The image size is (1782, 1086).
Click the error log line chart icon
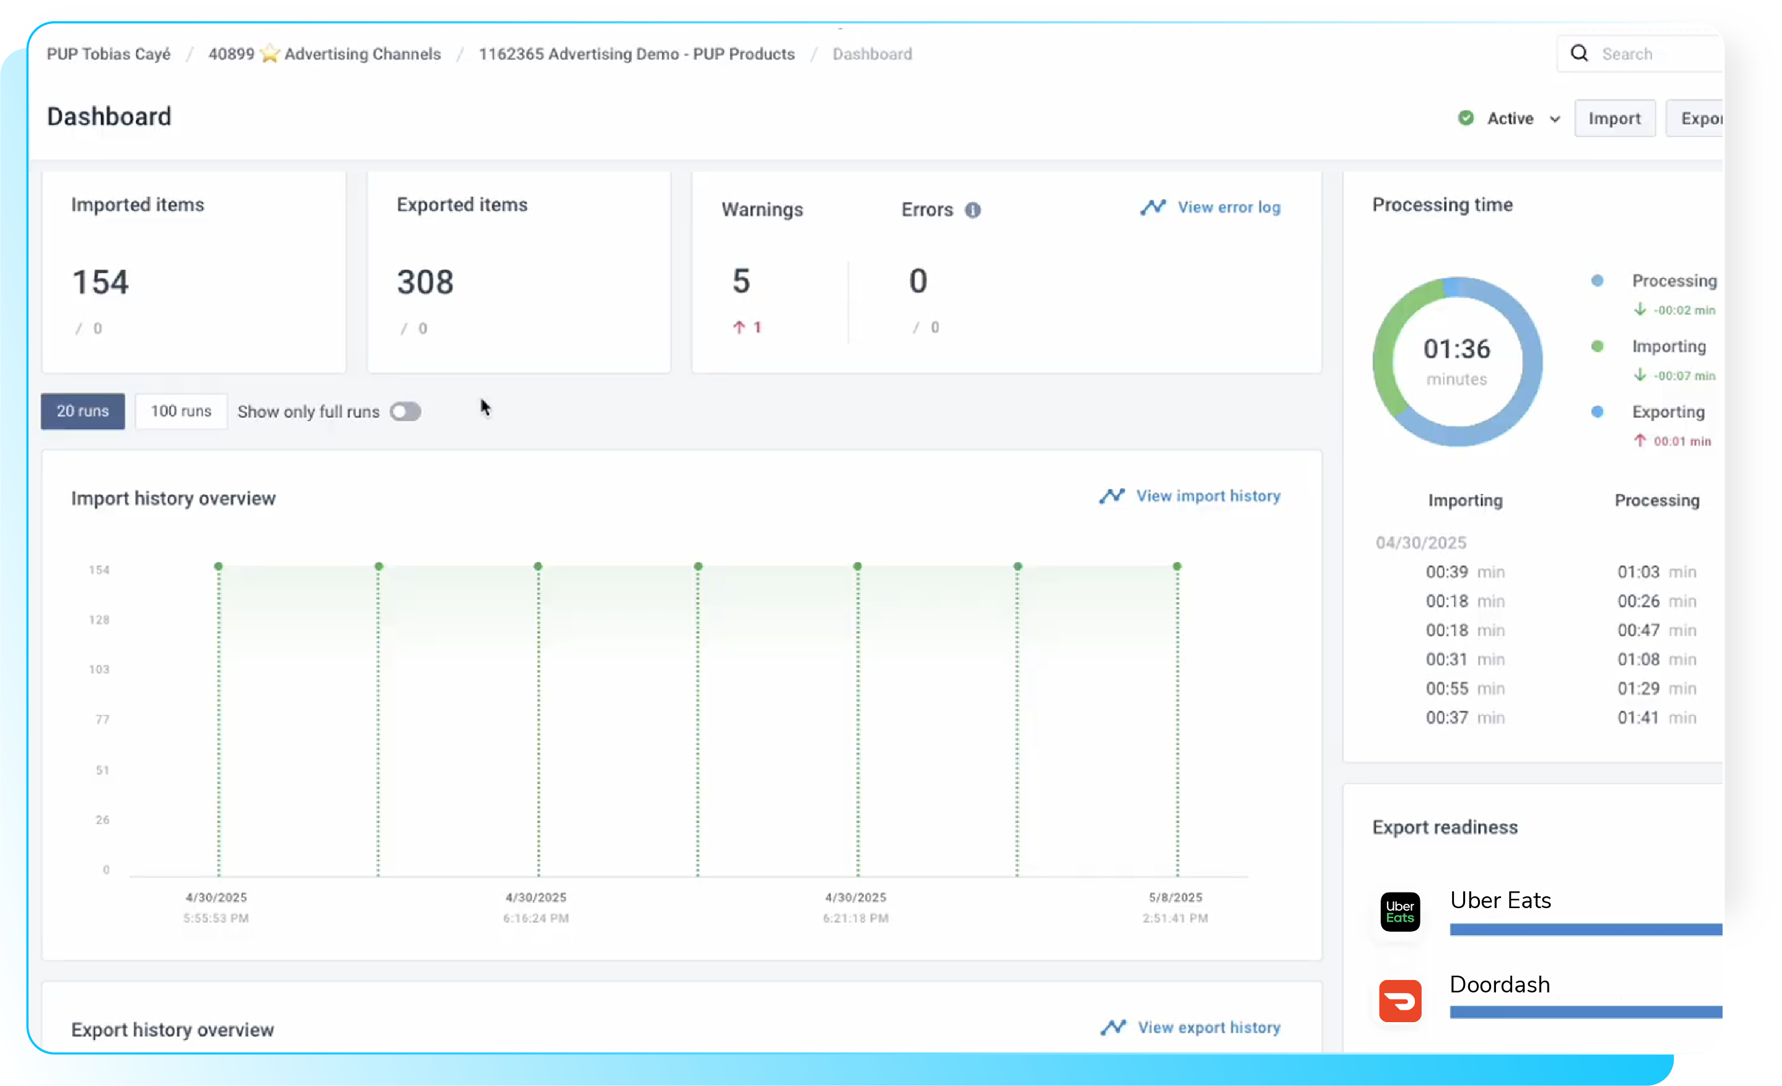coord(1154,208)
